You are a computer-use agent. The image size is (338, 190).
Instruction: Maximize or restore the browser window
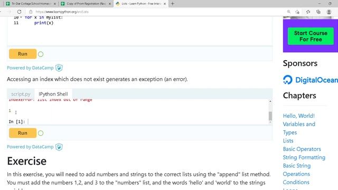tap(330, 4)
